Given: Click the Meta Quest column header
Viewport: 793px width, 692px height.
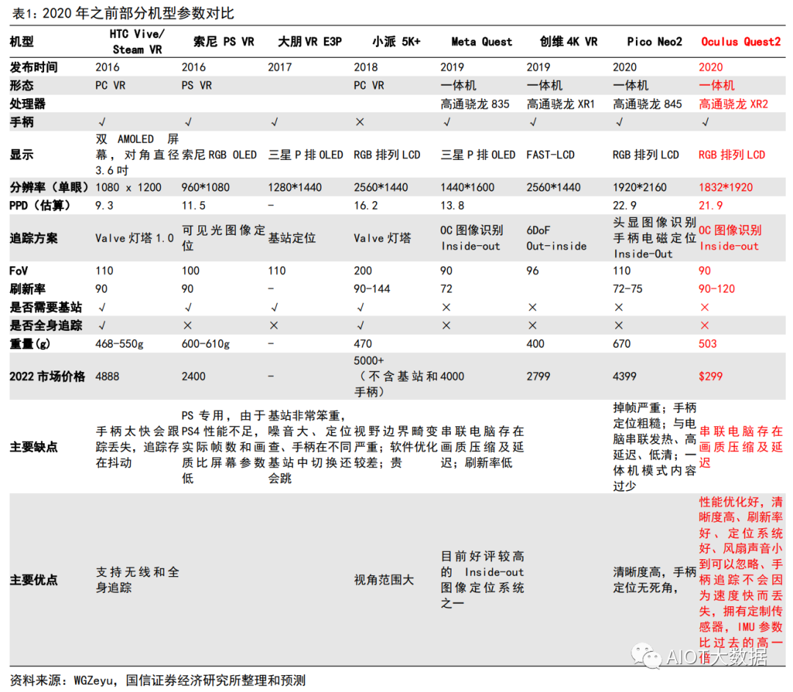Looking at the screenshot, I should coord(481,41).
